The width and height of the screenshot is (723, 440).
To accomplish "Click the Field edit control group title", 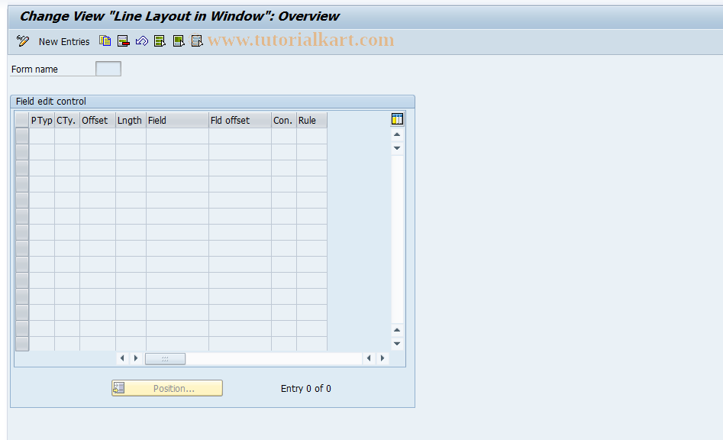I will [x=50, y=102].
